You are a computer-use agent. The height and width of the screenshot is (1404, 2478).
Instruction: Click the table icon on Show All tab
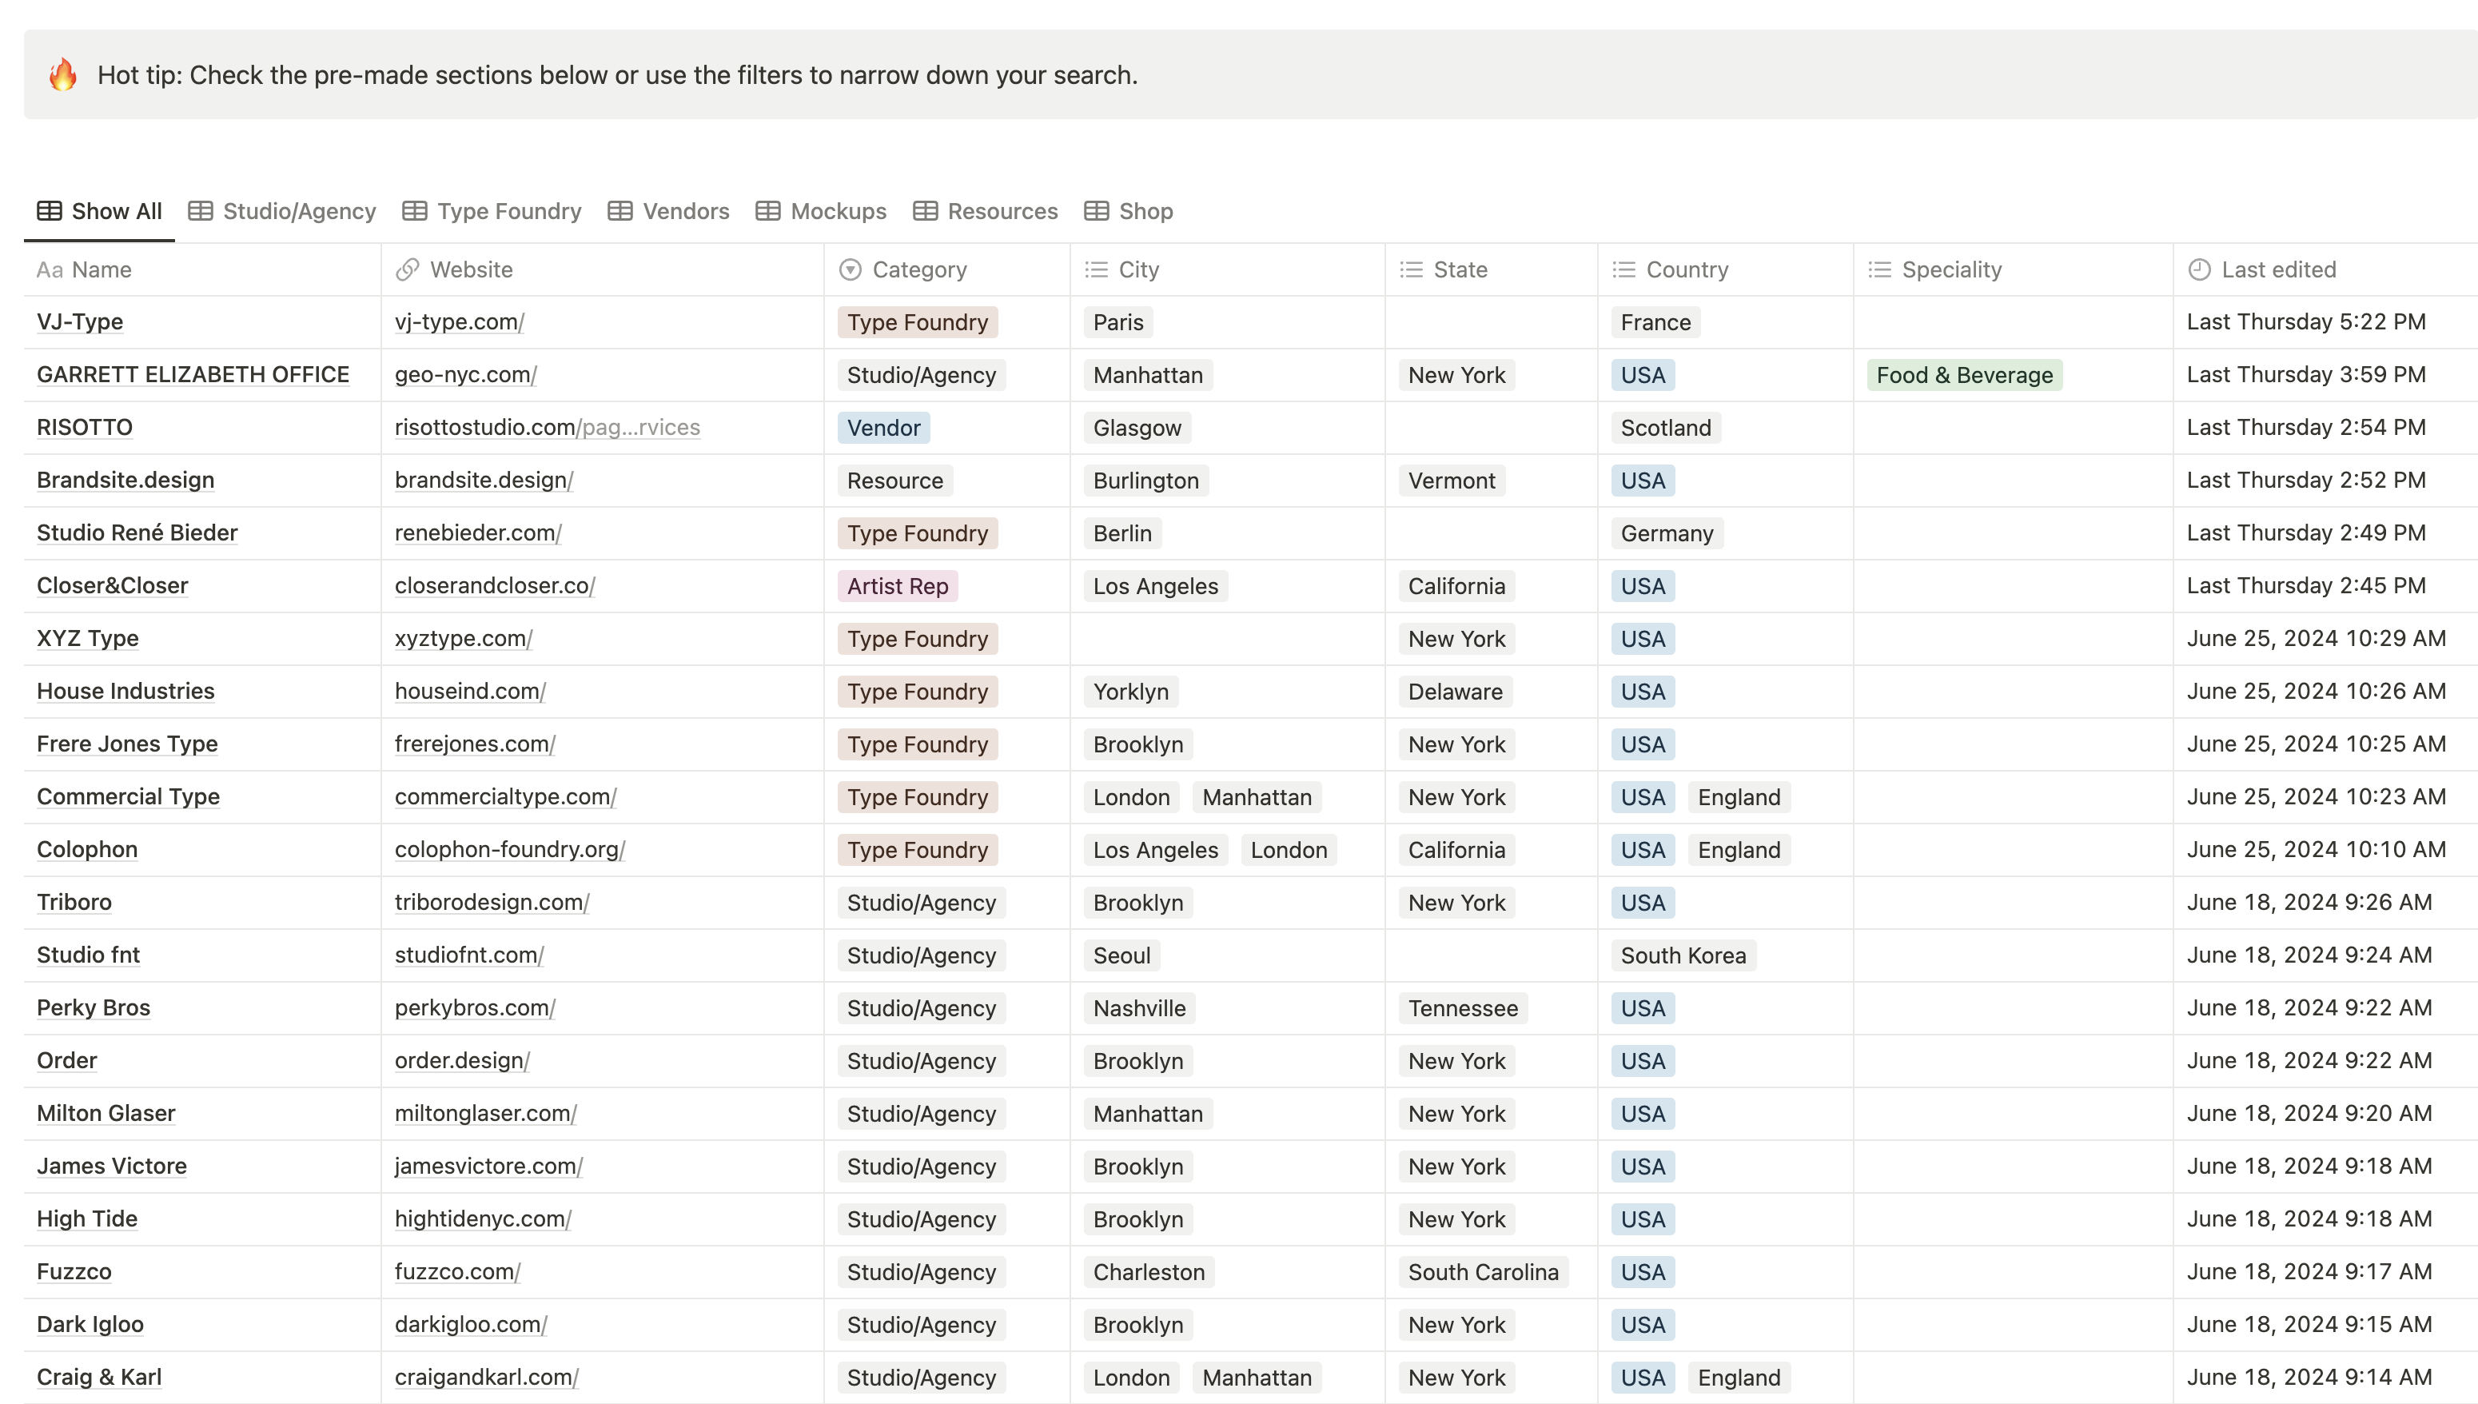tap(49, 211)
